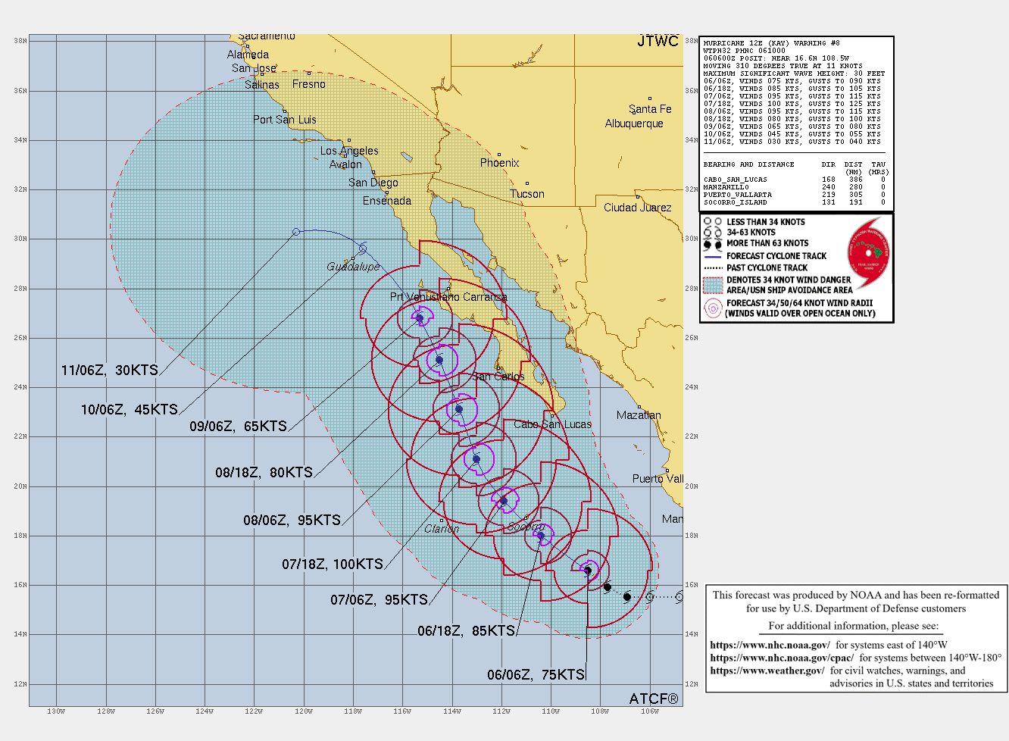The image size is (1009, 741).
Task: Click the storm marker at the 08/18Z forecast position
Action: [x=439, y=360]
